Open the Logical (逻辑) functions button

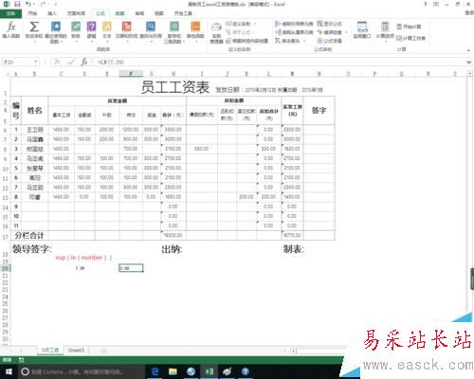point(91,29)
